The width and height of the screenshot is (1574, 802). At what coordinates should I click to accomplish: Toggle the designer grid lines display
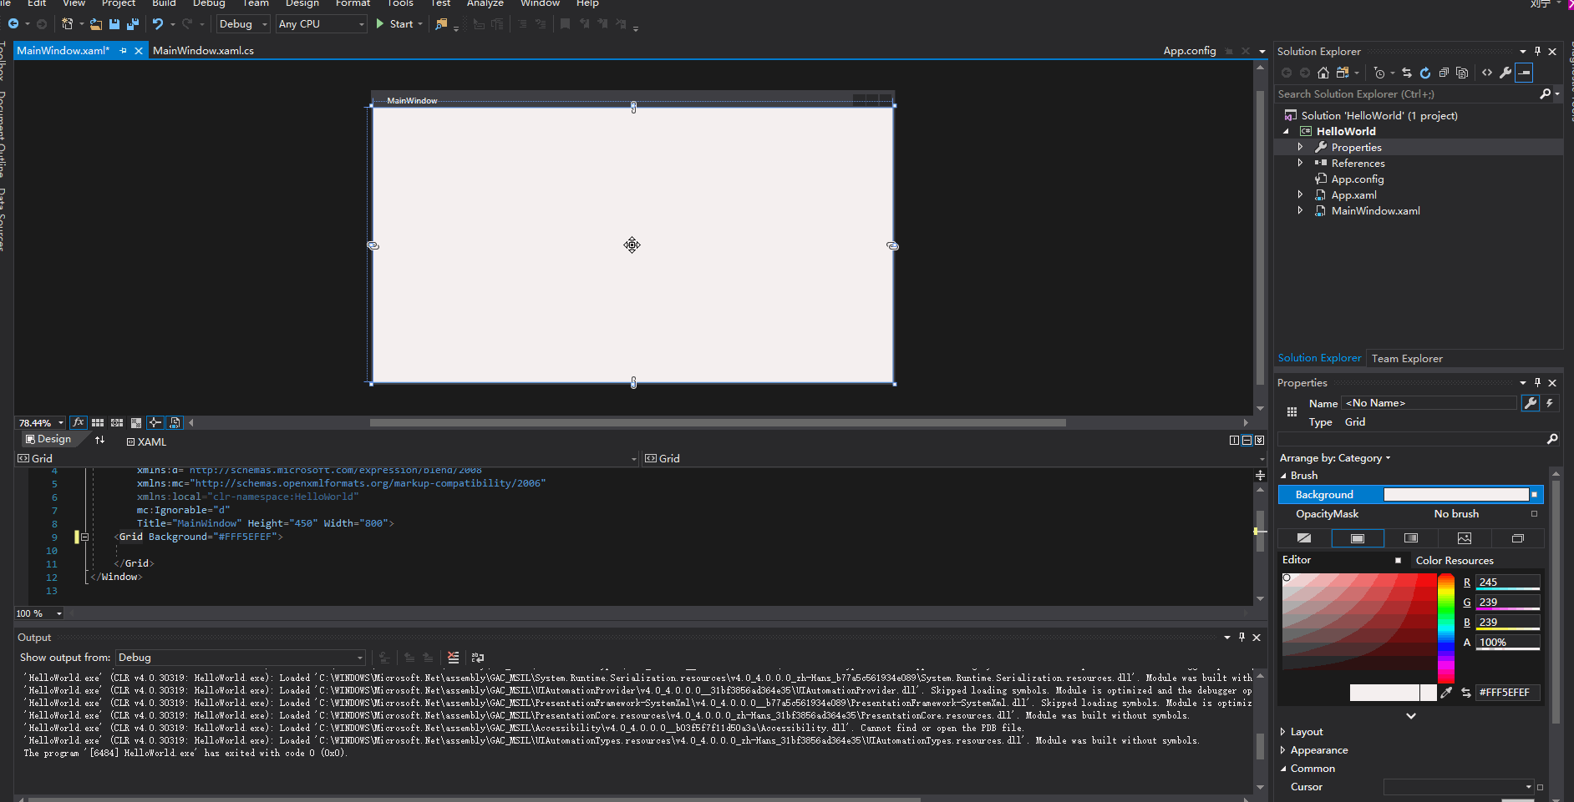(x=98, y=423)
